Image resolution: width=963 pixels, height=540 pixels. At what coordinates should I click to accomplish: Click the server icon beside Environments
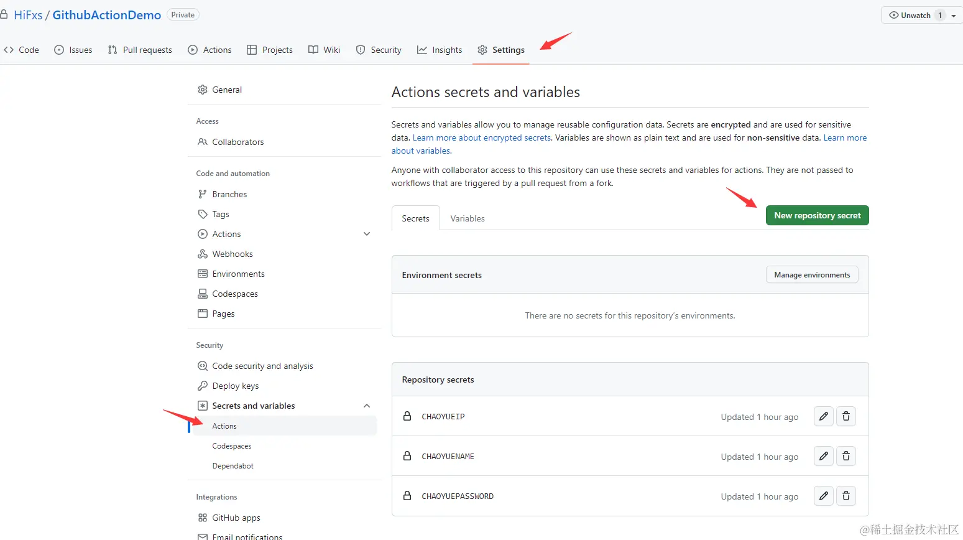pos(203,274)
